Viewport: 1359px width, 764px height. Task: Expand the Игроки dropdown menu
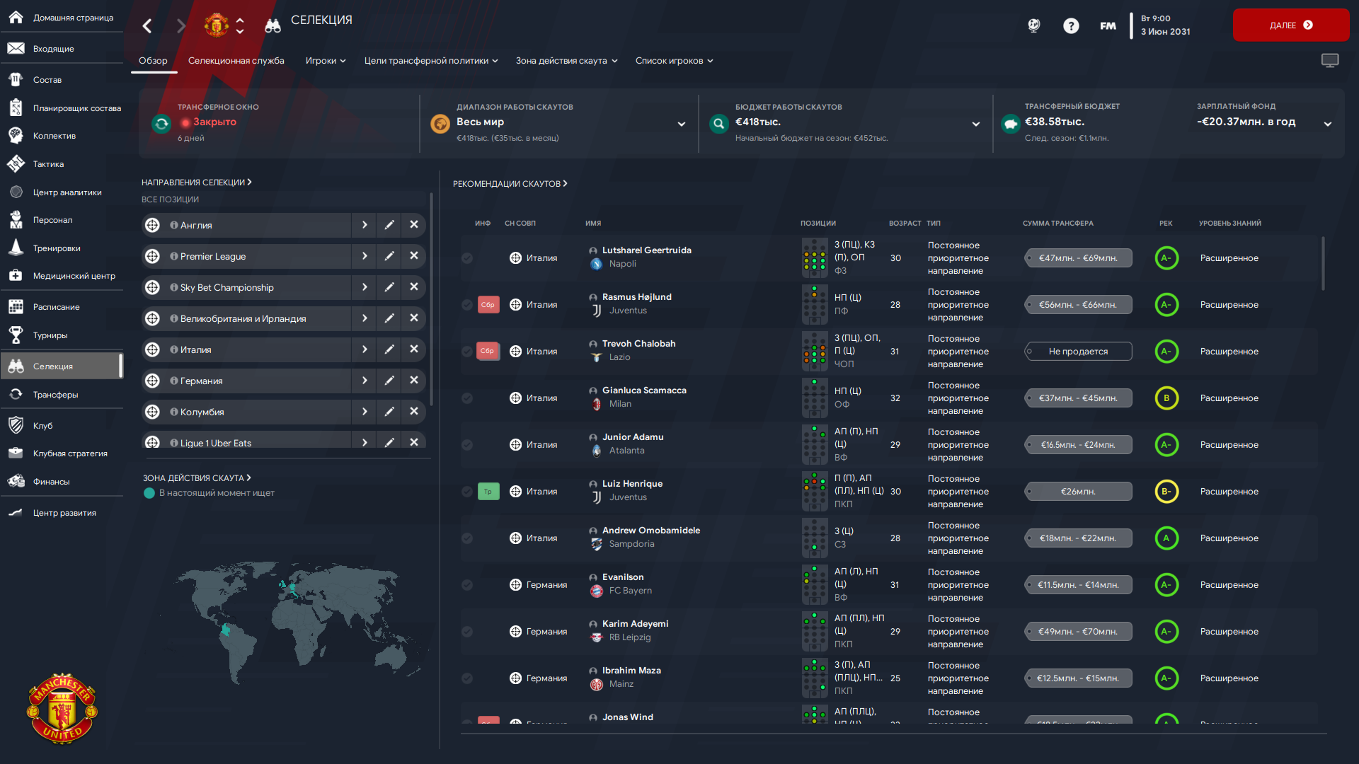(x=326, y=61)
